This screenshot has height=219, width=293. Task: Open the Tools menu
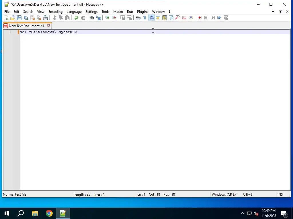(x=105, y=11)
